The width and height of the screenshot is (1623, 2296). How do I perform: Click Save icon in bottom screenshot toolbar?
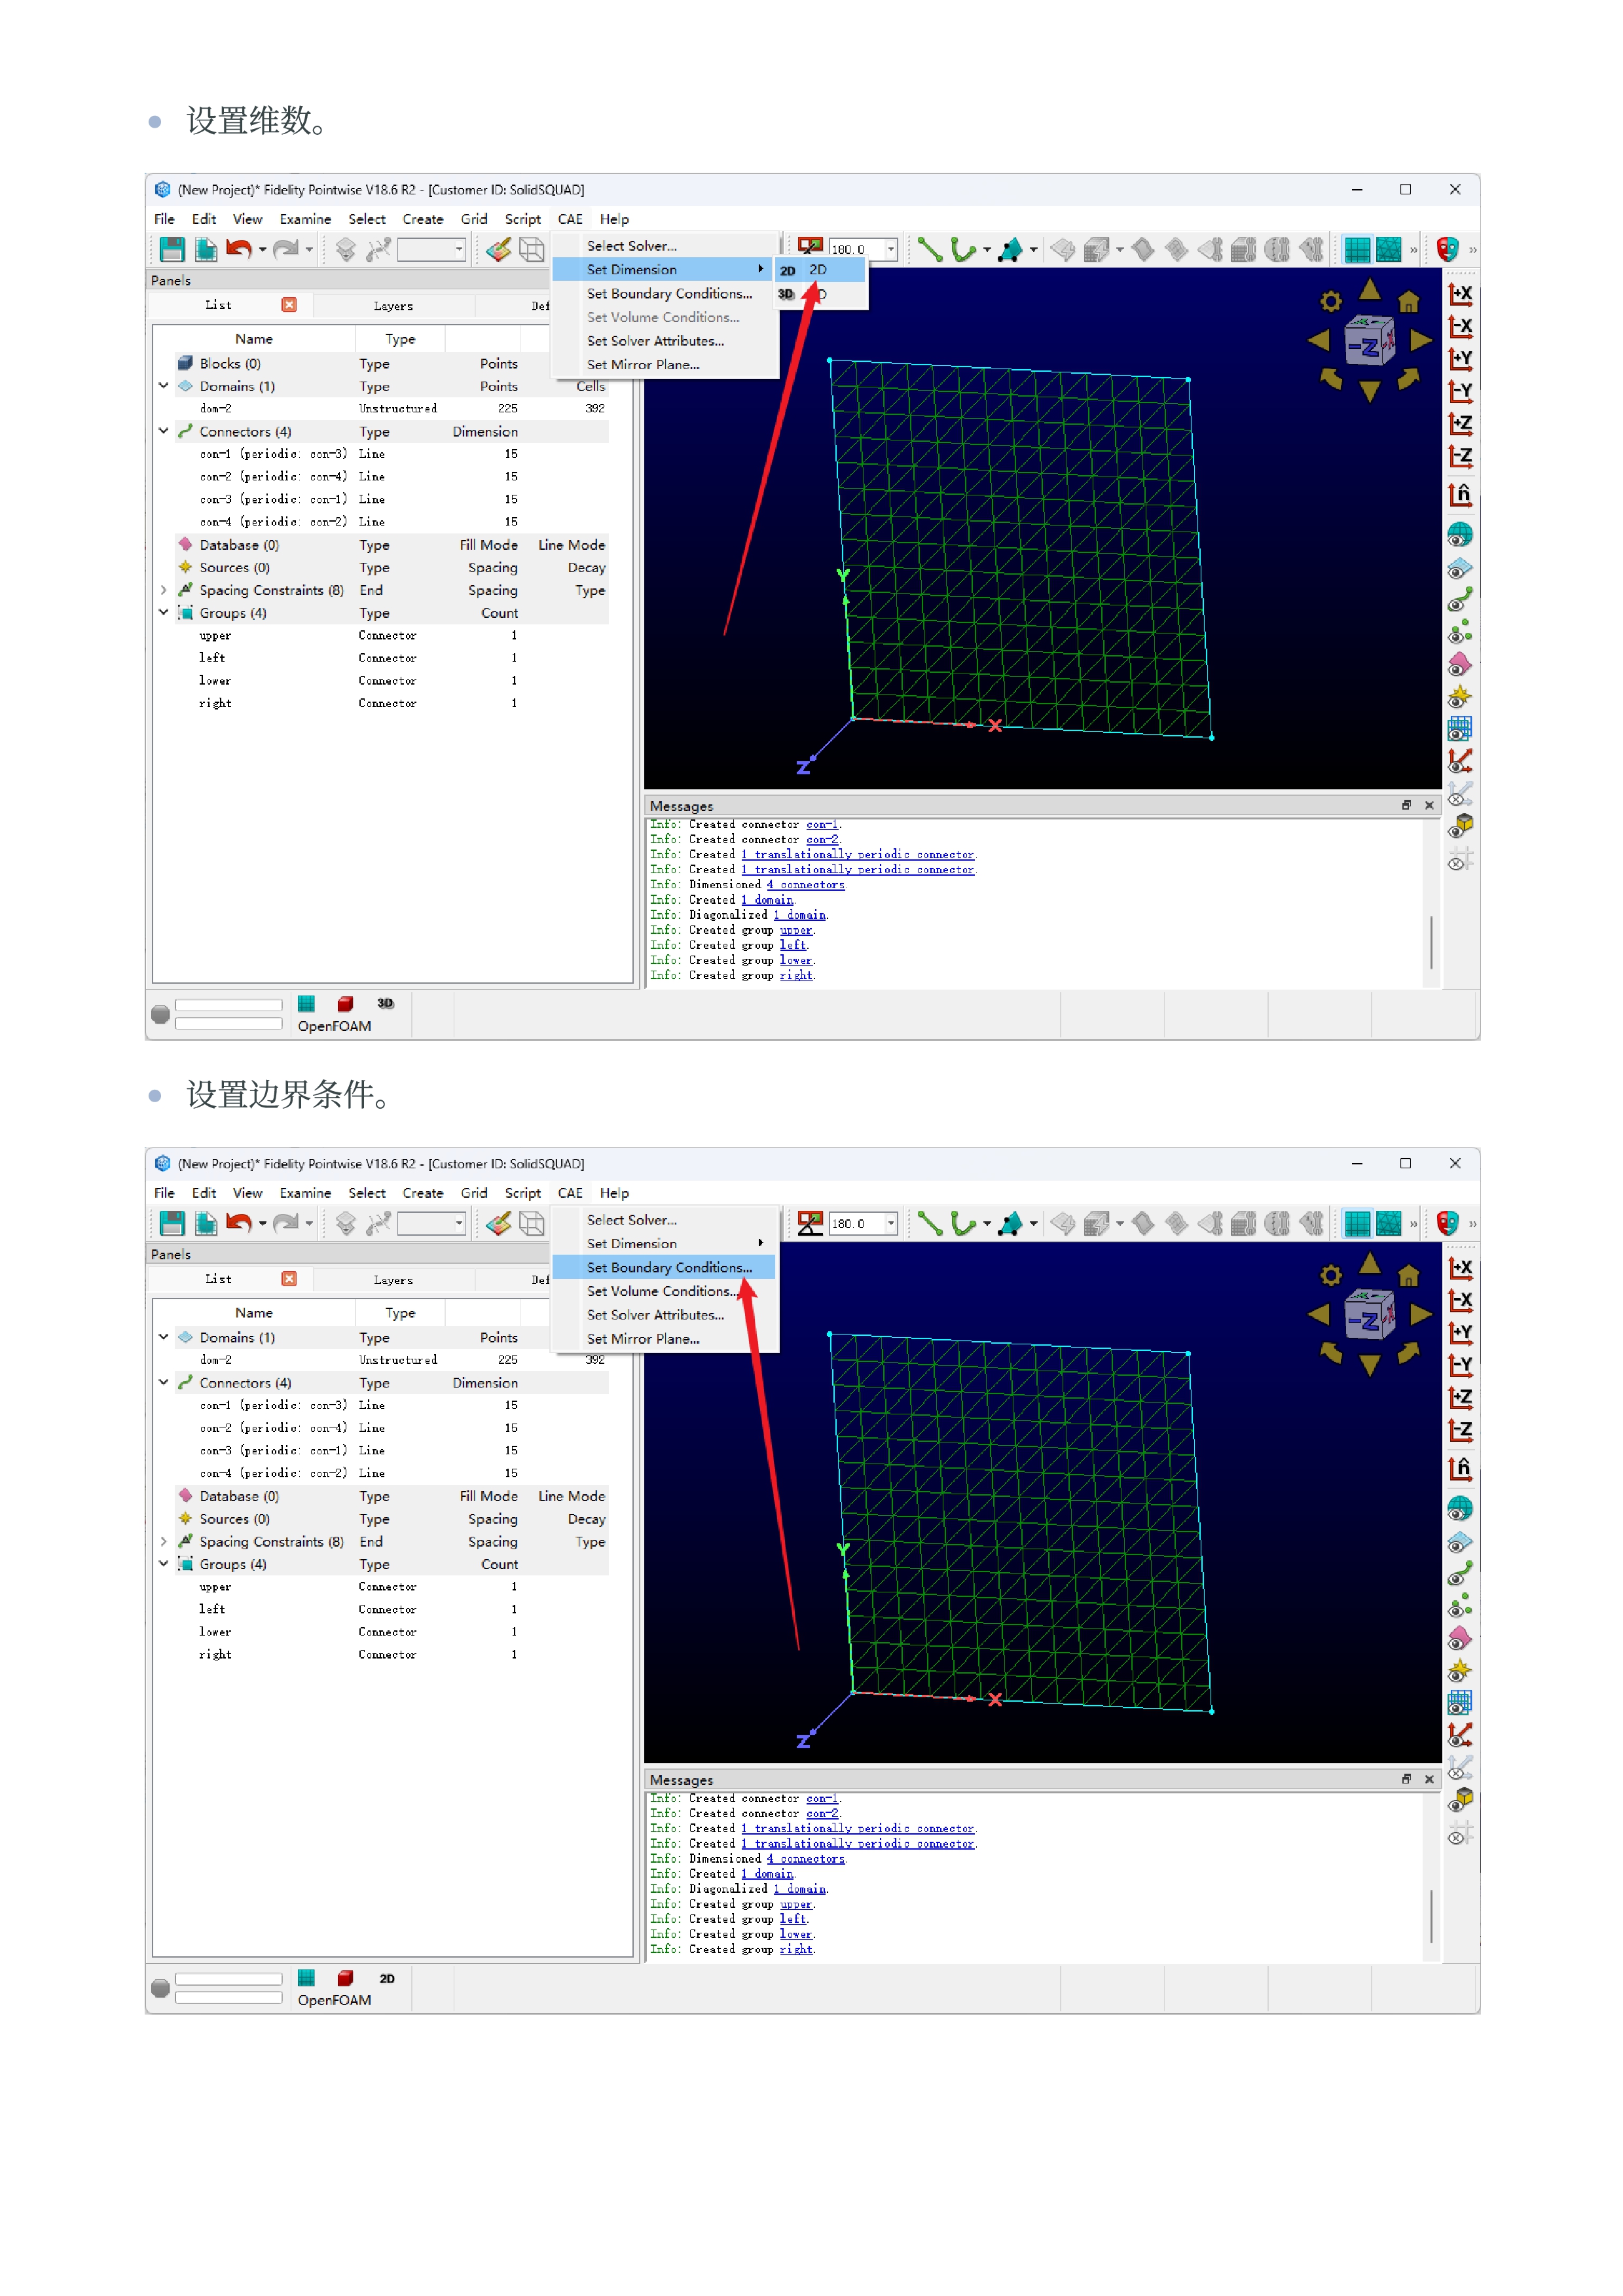172,1223
